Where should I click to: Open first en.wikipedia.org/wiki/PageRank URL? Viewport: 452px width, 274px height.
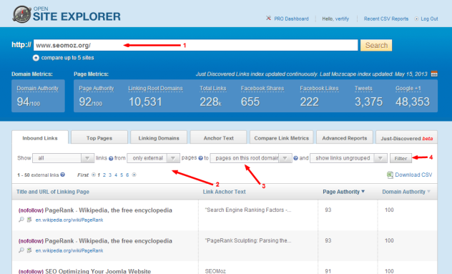[x=69, y=220]
